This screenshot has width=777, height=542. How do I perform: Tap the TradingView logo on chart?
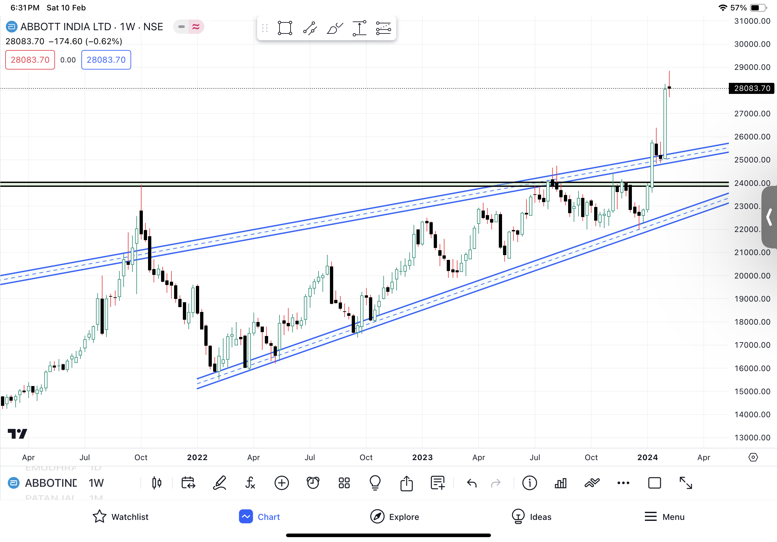[18, 434]
